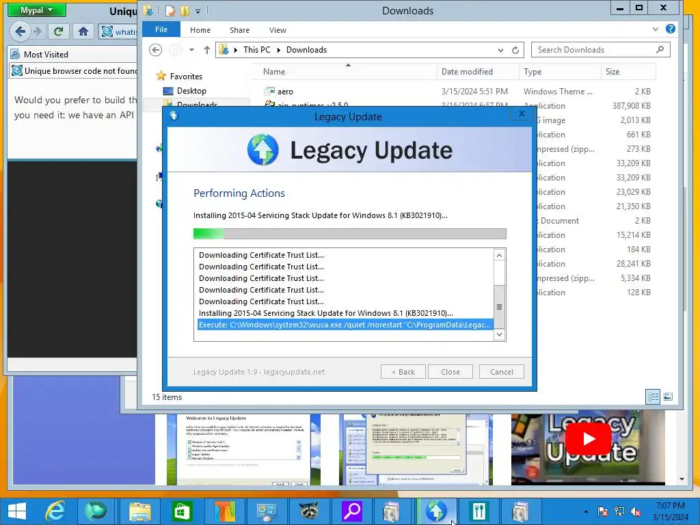Click the 'This PC' breadcrumb
Image resolution: width=700 pixels, height=525 pixels.
[257, 50]
